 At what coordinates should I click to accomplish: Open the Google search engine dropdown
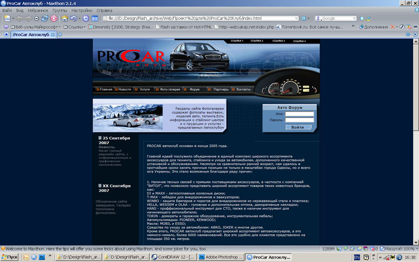(355, 18)
